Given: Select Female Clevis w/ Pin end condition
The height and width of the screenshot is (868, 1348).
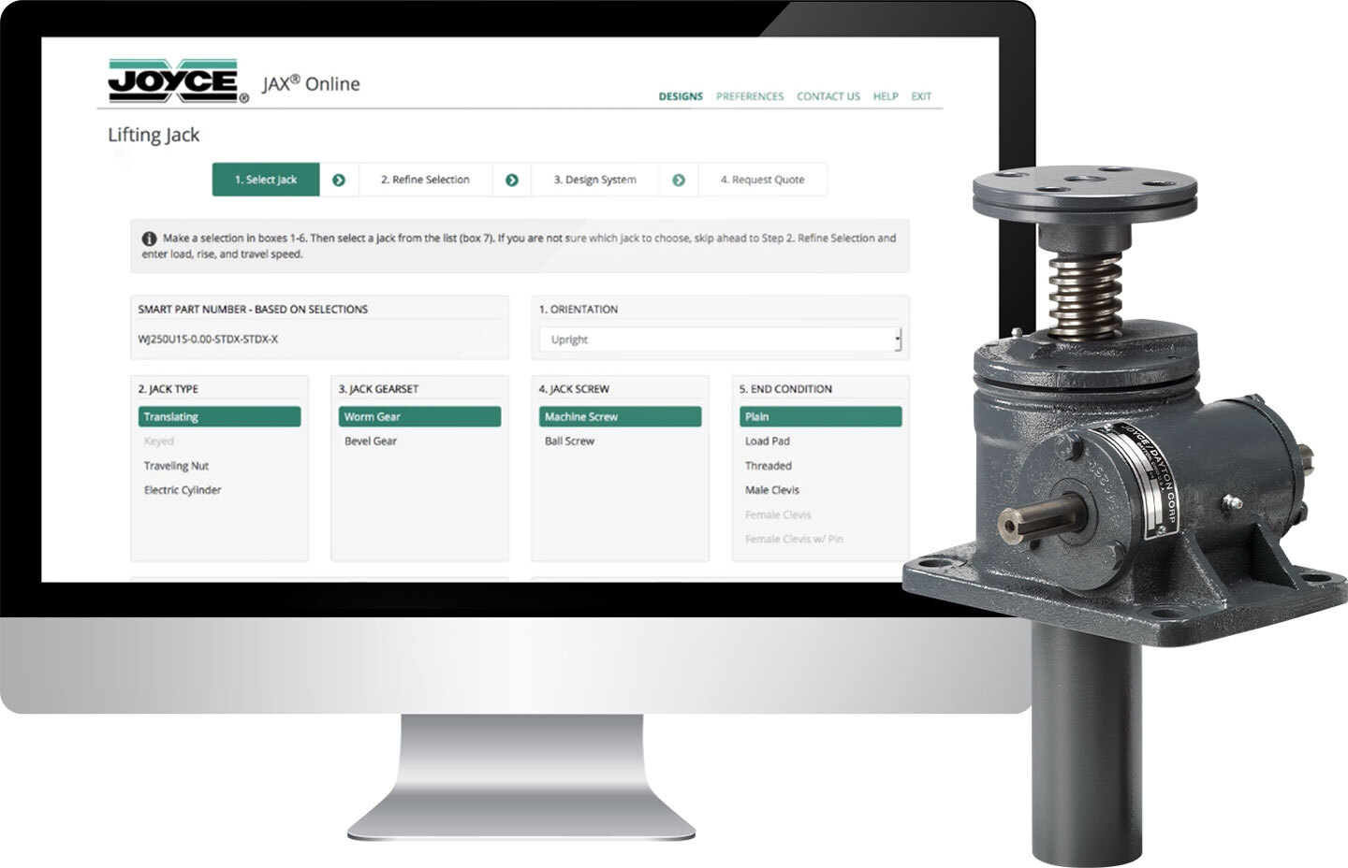Looking at the screenshot, I should pyautogui.click(x=794, y=539).
